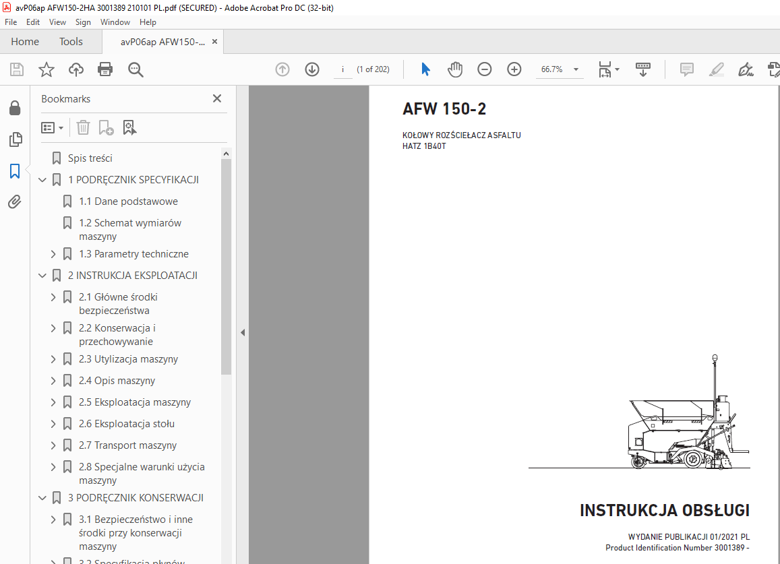Jump to Spis treści bookmark
Viewport: 780px width, 564px height.
90,158
